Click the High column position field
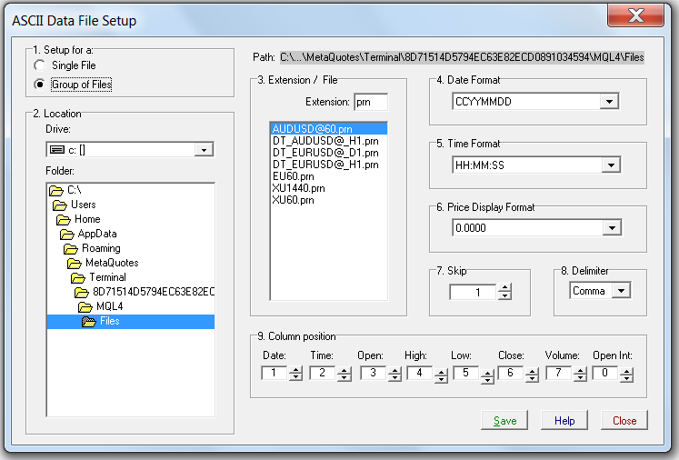 420,373
